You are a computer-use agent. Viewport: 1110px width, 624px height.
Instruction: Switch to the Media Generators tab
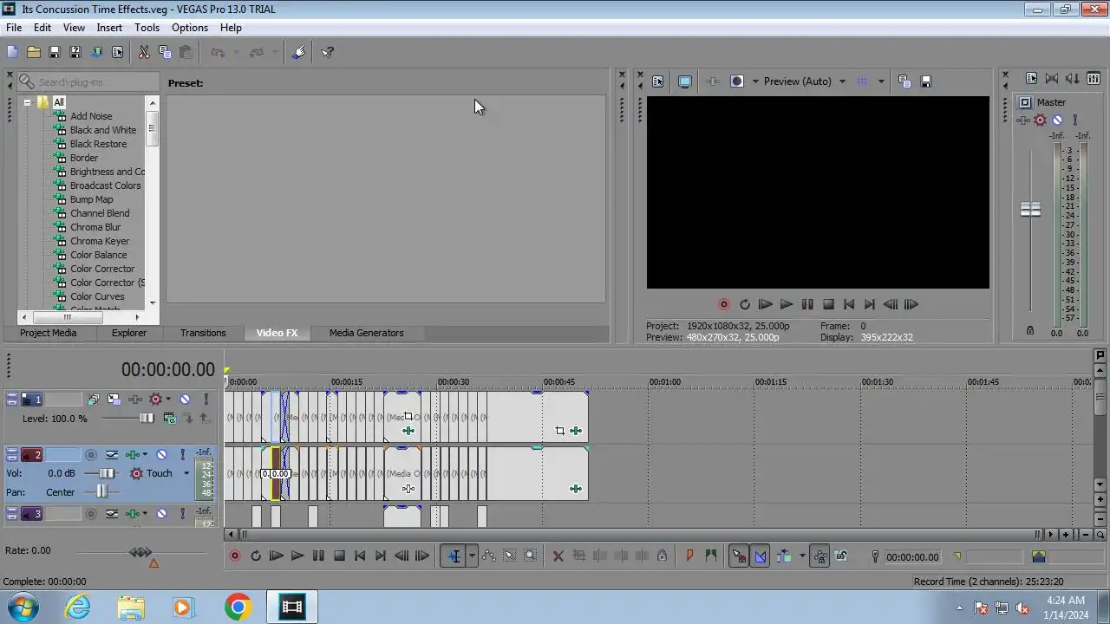tap(366, 333)
